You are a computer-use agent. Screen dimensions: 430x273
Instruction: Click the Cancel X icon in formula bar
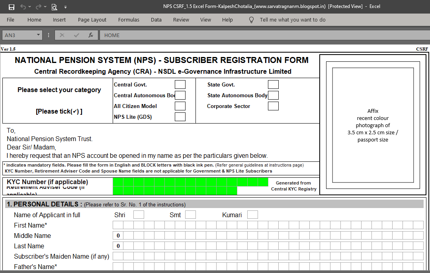[62, 35]
